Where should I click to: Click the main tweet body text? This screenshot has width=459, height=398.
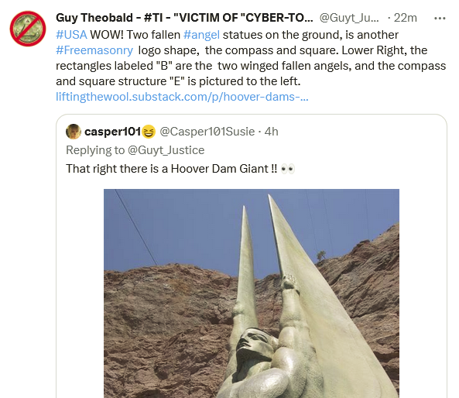251,58
